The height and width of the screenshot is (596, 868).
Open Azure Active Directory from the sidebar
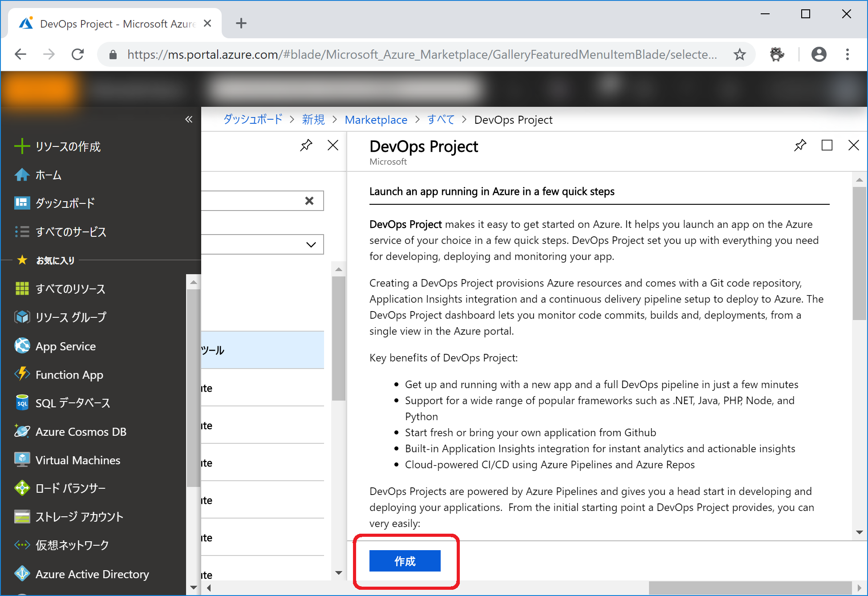[92, 574]
